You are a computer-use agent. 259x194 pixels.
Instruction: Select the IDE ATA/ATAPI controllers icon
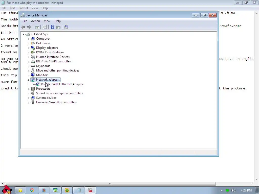(33, 61)
